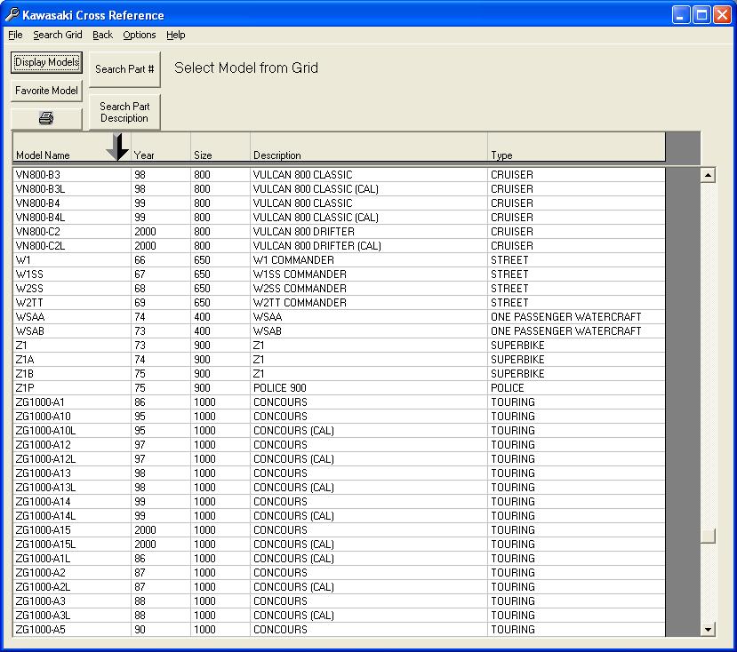Screen dimensions: 737x652
Task: Open the Search Grid menu
Action: tap(58, 35)
